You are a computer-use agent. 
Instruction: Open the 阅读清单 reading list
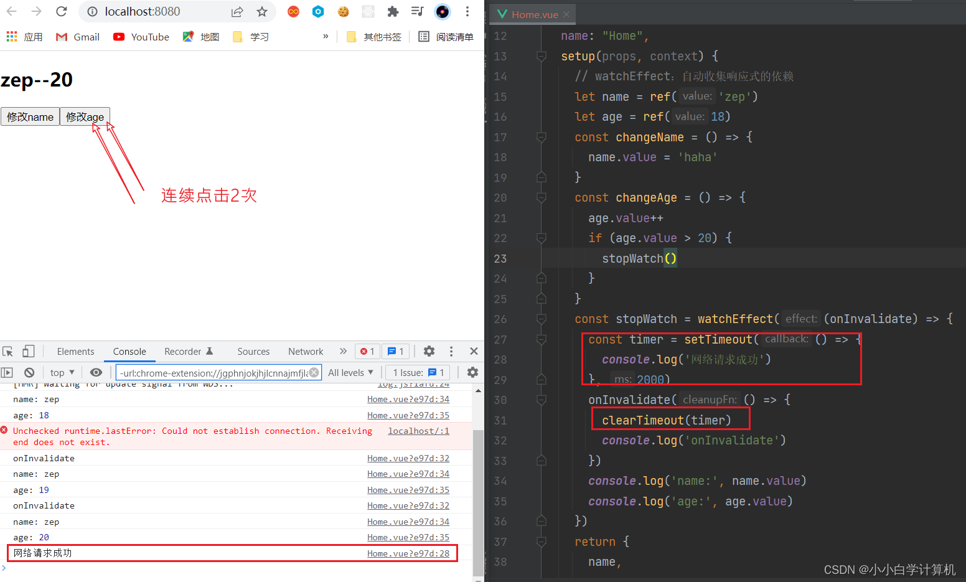tap(446, 37)
